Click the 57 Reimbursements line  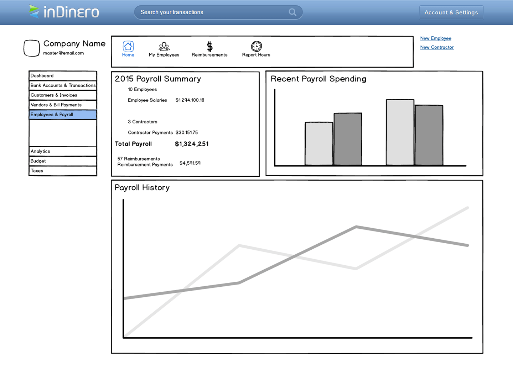[x=139, y=159]
